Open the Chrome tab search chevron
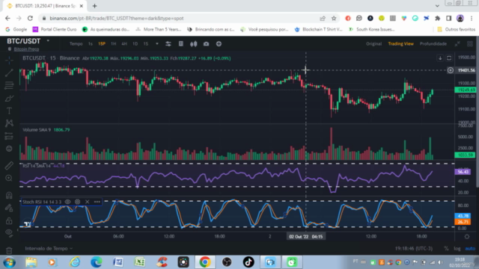This screenshot has height=269, width=479. pos(437,6)
